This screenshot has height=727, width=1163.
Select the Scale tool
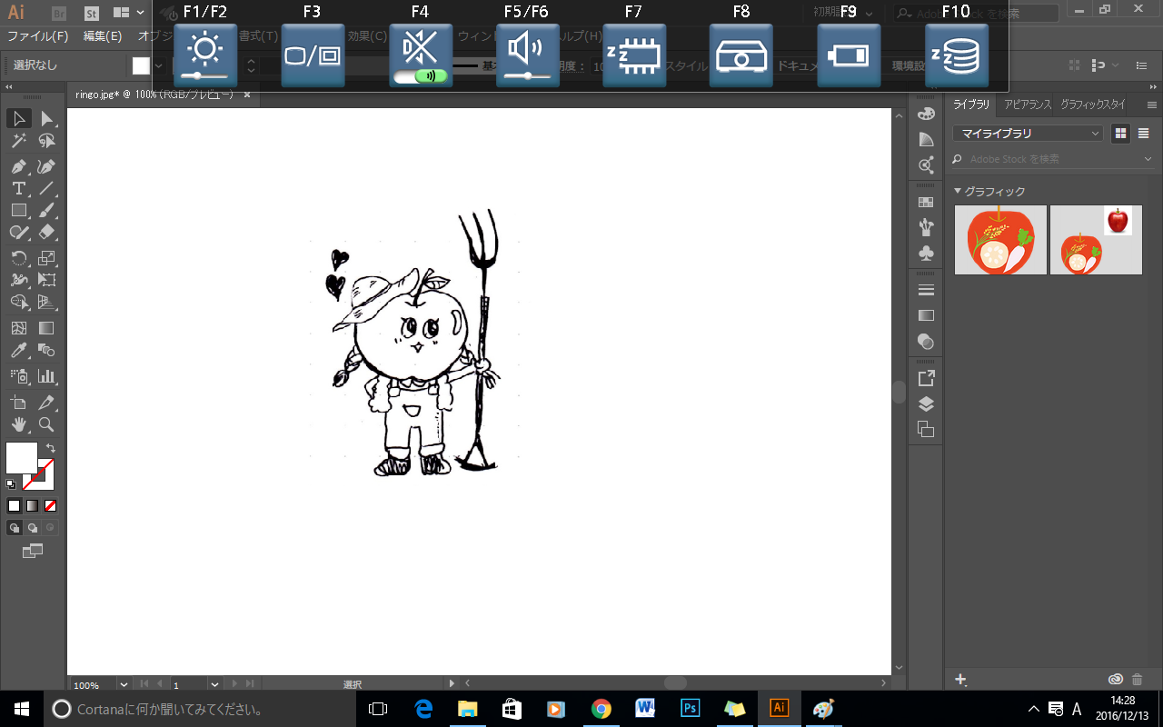[x=46, y=258]
